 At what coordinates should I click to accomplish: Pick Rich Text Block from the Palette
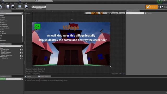[5, 28]
